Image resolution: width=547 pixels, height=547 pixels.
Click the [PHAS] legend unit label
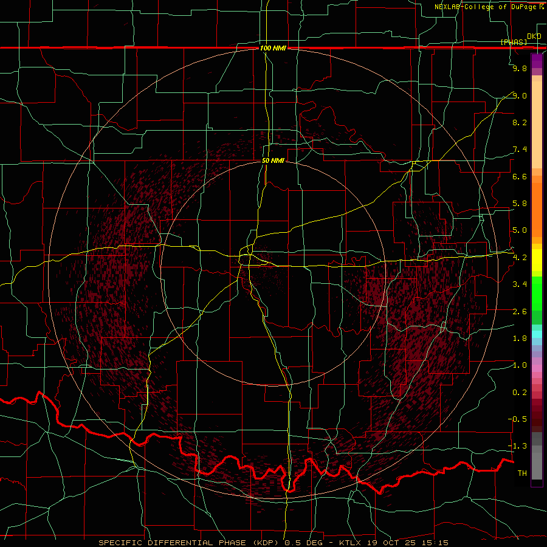(514, 42)
